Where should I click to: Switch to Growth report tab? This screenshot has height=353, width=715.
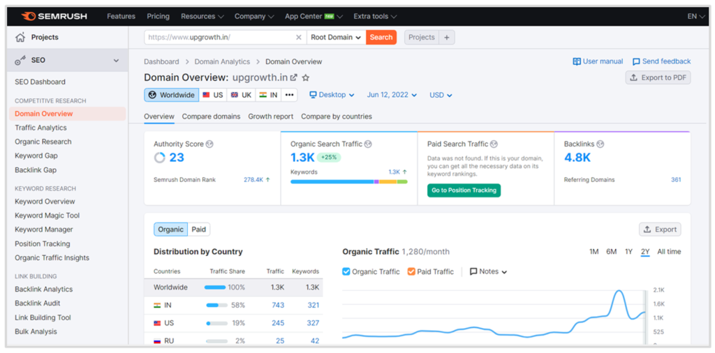click(270, 117)
